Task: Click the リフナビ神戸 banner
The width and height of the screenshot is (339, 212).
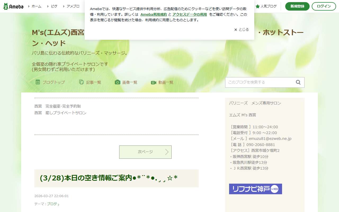Action: click(x=255, y=189)
